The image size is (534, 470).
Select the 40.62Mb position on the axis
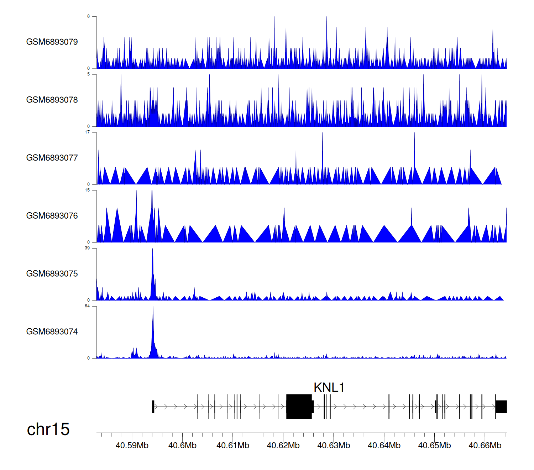pyautogui.click(x=283, y=445)
